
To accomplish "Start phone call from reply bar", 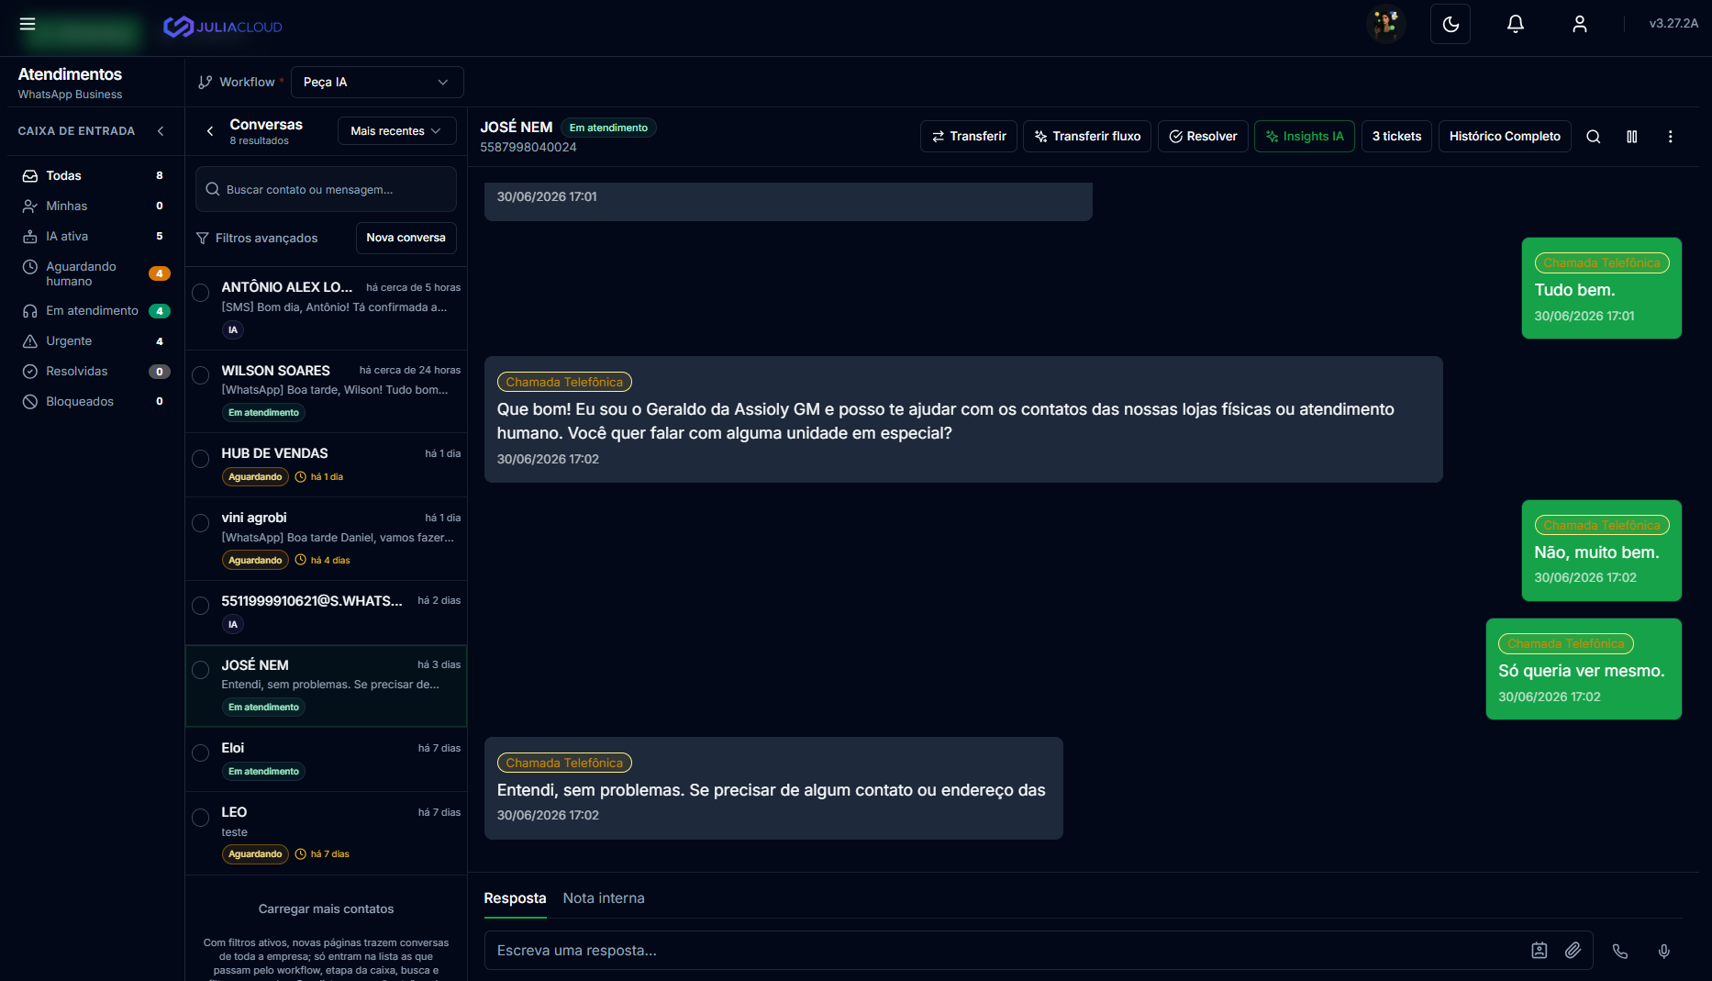I will pyautogui.click(x=1620, y=952).
